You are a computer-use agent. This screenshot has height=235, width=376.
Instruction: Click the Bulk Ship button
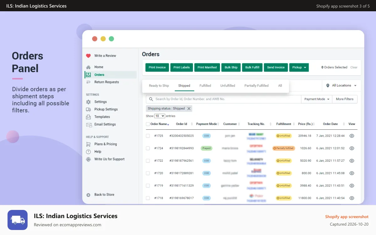[231, 67]
